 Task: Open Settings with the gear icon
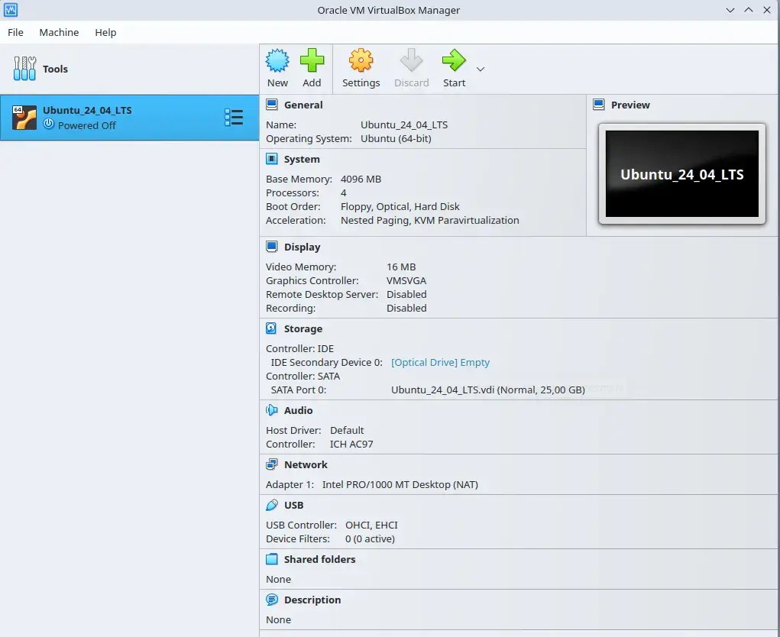tap(361, 61)
